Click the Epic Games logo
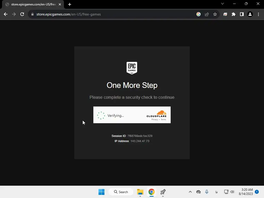264x198 pixels. 132,68
